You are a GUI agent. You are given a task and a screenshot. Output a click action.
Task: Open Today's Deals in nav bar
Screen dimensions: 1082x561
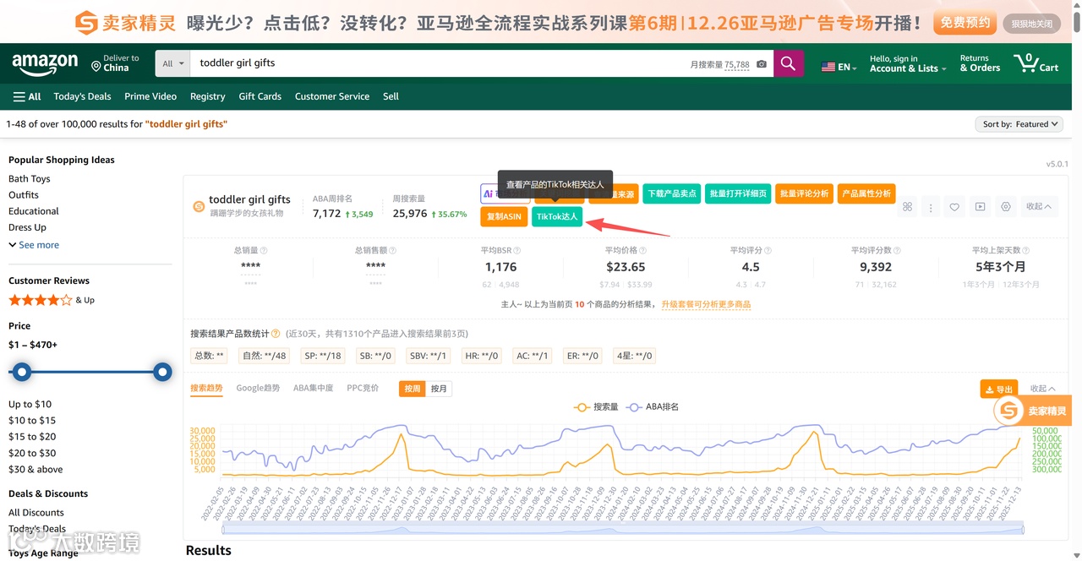point(82,96)
